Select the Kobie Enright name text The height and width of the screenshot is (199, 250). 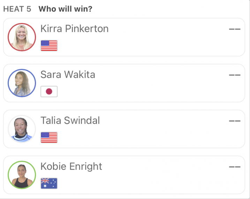71,167
